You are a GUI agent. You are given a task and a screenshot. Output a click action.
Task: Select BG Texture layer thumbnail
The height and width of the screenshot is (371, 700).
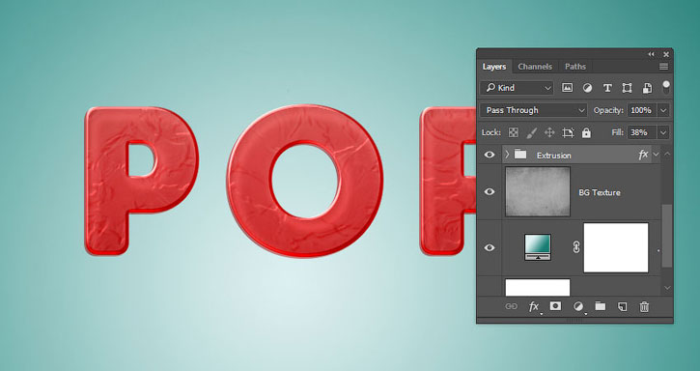tap(538, 191)
